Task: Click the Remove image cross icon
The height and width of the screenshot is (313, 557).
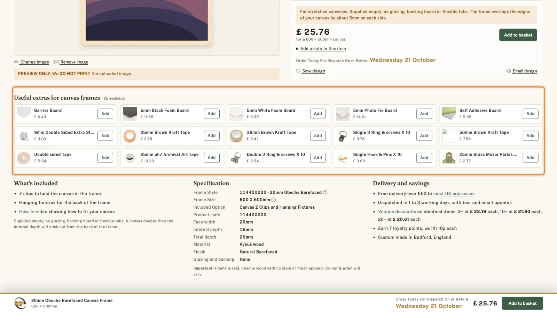Action: point(56,62)
